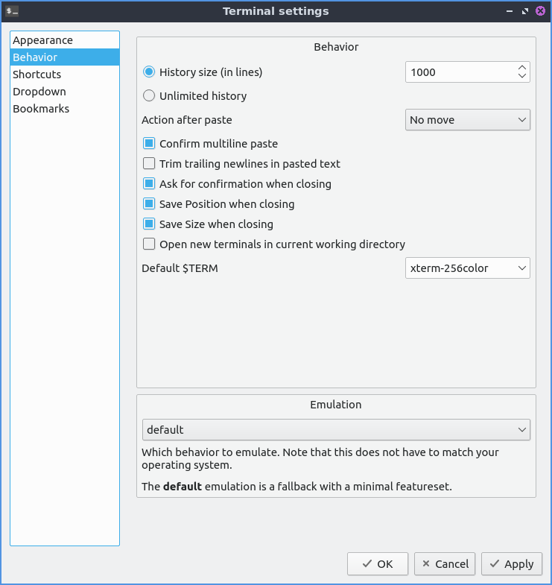Click Apply to save settings
The height and width of the screenshot is (585, 552).
(511, 564)
